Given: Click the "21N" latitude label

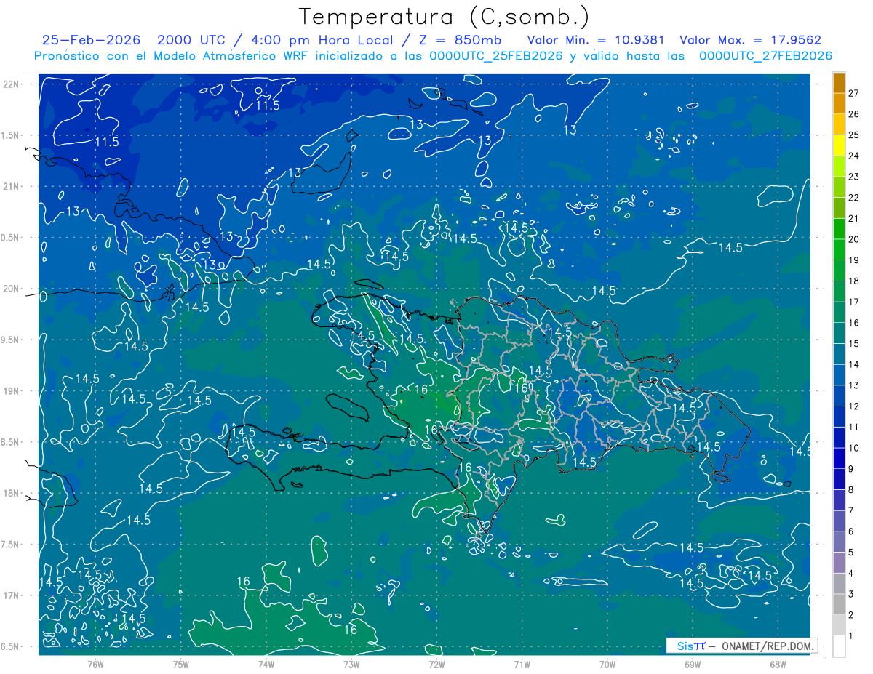Looking at the screenshot, I should (12, 186).
